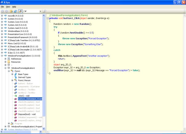Click the components : IContainer field icon
This screenshot has width=186, height=134.
[x=15, y=87]
